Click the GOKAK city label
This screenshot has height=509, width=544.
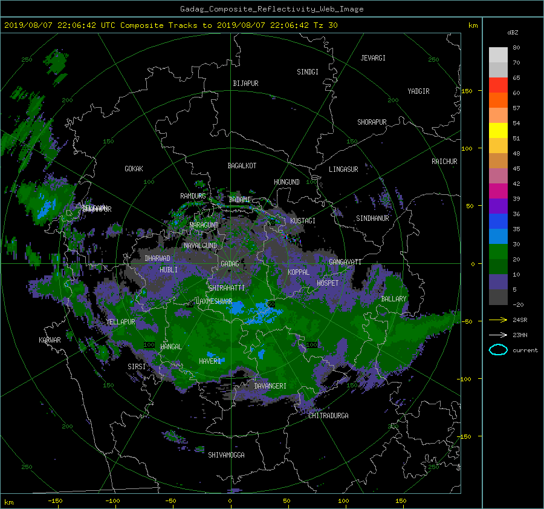(x=134, y=169)
